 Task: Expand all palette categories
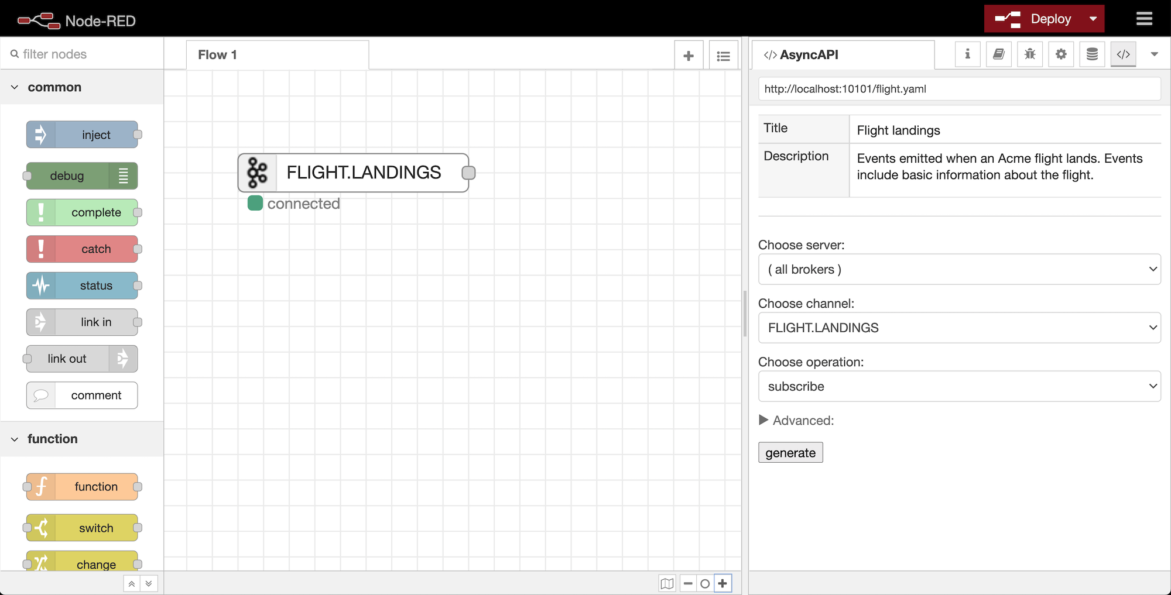[149, 583]
